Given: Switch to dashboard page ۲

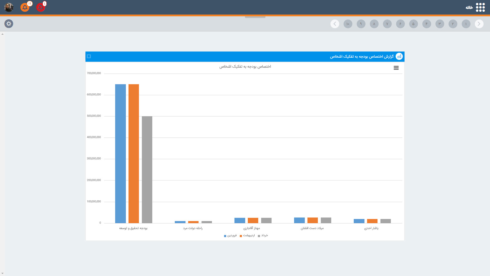Looking at the screenshot, I should point(453,24).
